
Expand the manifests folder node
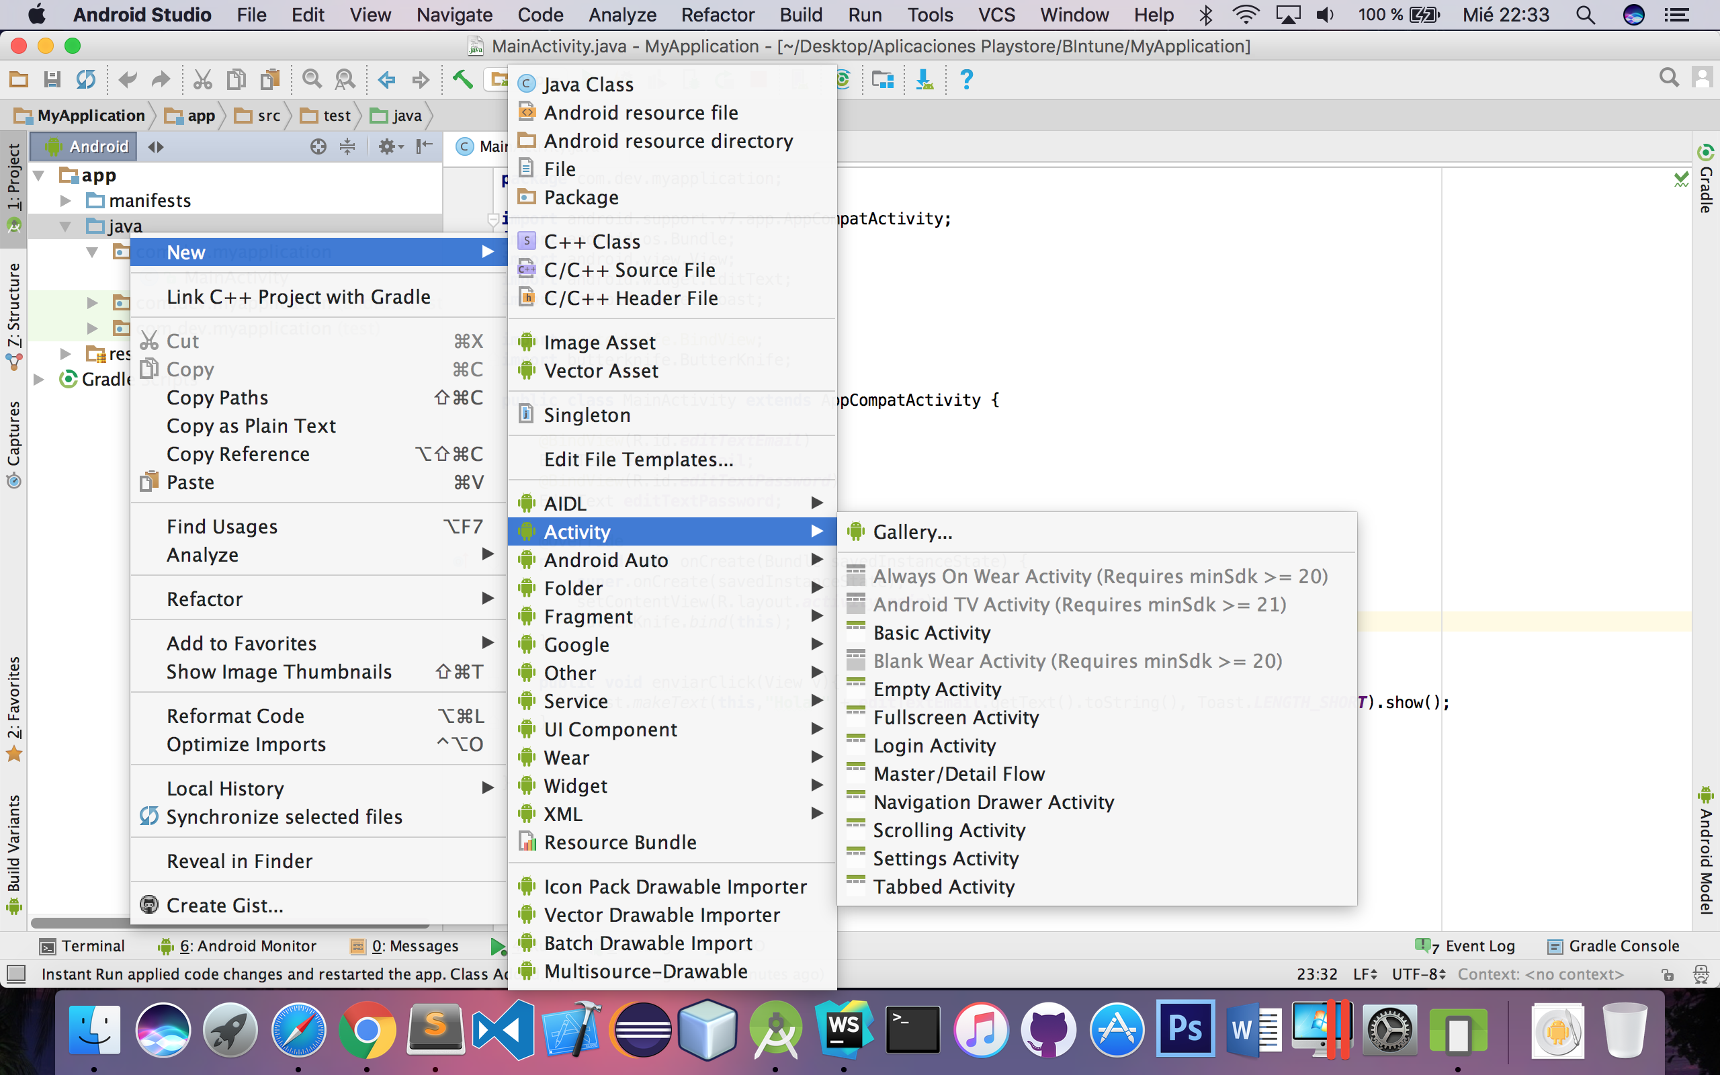(x=65, y=200)
